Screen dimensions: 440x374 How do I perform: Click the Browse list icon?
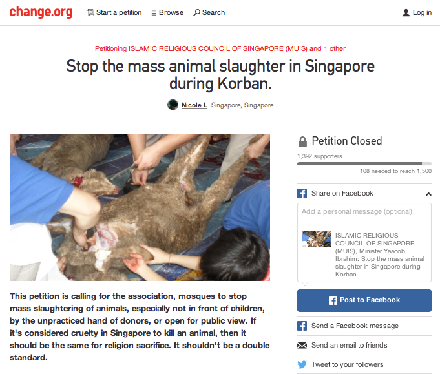[x=153, y=13]
